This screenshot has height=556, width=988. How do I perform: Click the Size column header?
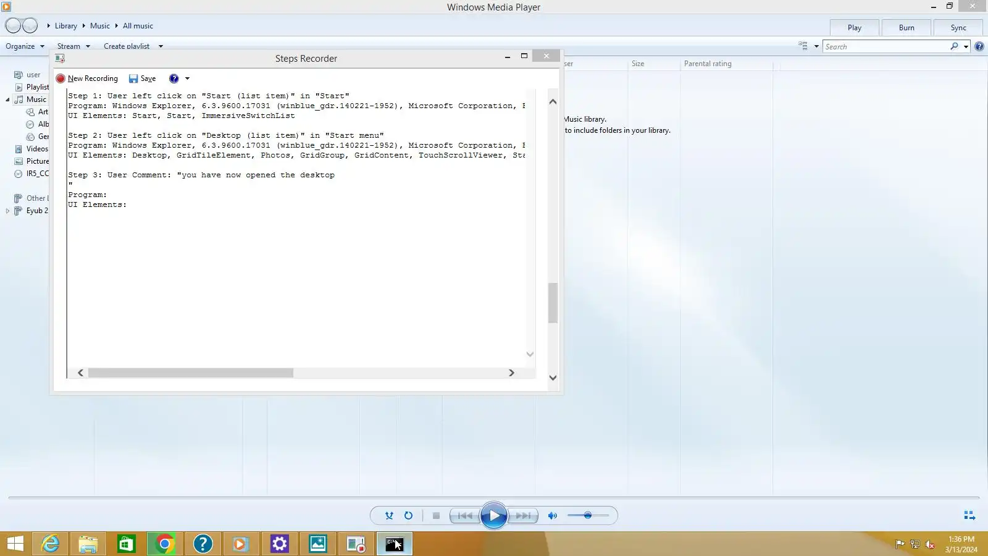[x=638, y=64]
